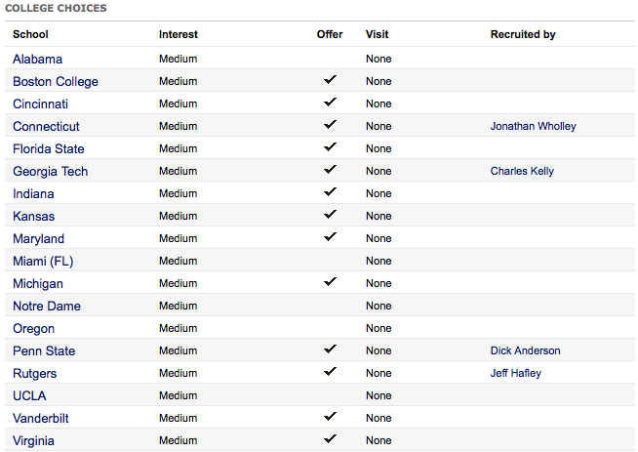Select the Florida State link
Screen dimensions: 638x452
pos(49,148)
